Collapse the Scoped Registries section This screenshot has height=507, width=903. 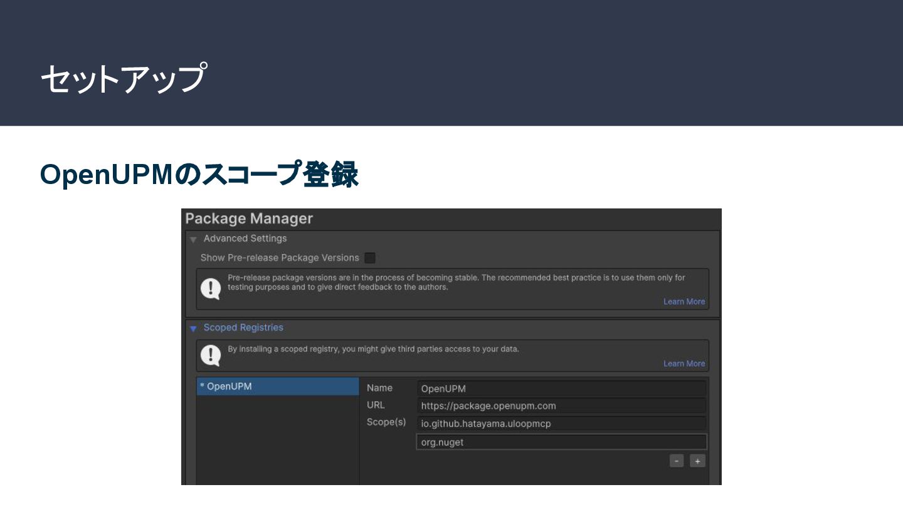click(193, 329)
